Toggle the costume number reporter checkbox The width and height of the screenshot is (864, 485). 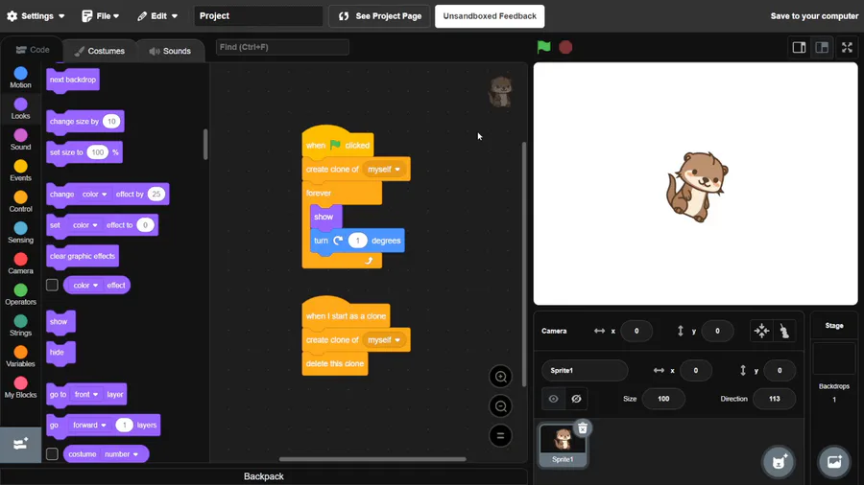coord(52,453)
